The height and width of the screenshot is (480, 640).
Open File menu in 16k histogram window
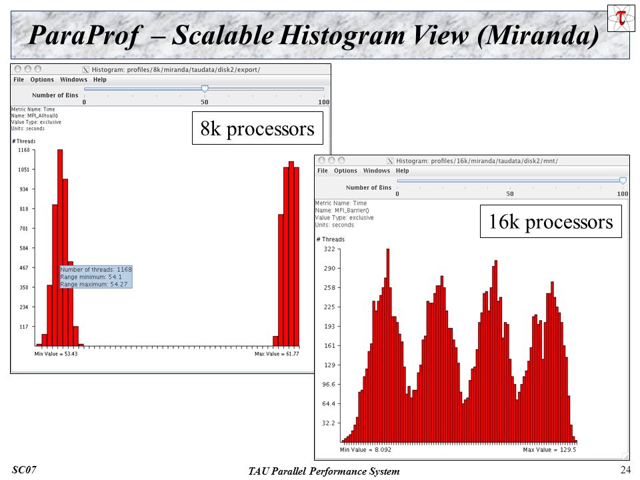323,171
